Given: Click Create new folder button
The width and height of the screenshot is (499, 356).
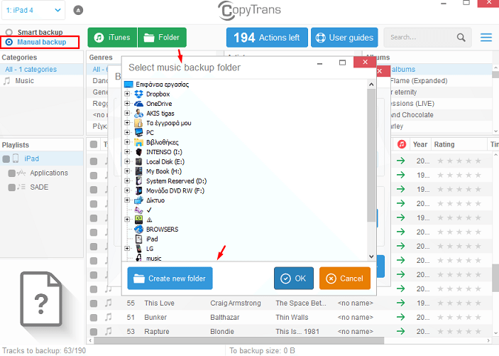Looking at the screenshot, I should click(x=170, y=279).
